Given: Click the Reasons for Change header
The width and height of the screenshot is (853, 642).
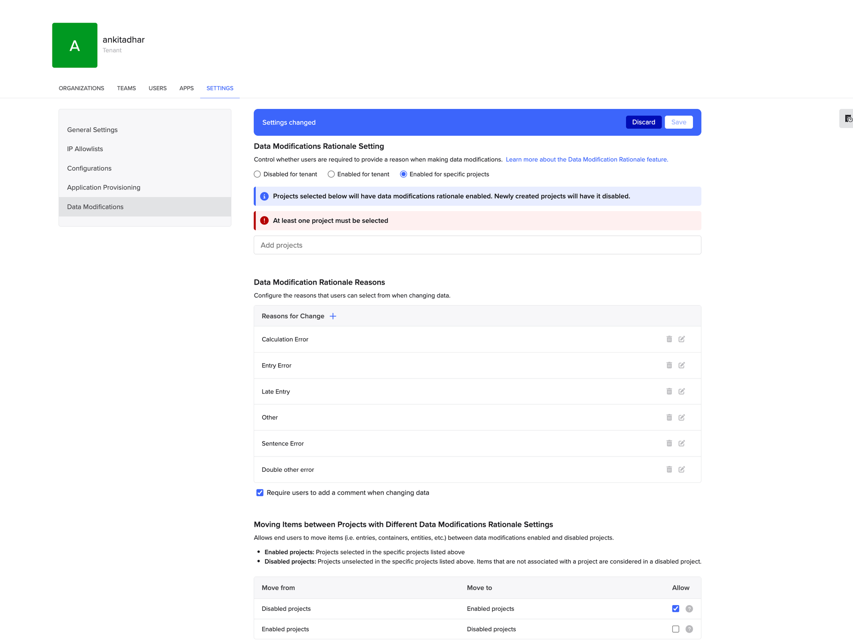Looking at the screenshot, I should point(293,316).
